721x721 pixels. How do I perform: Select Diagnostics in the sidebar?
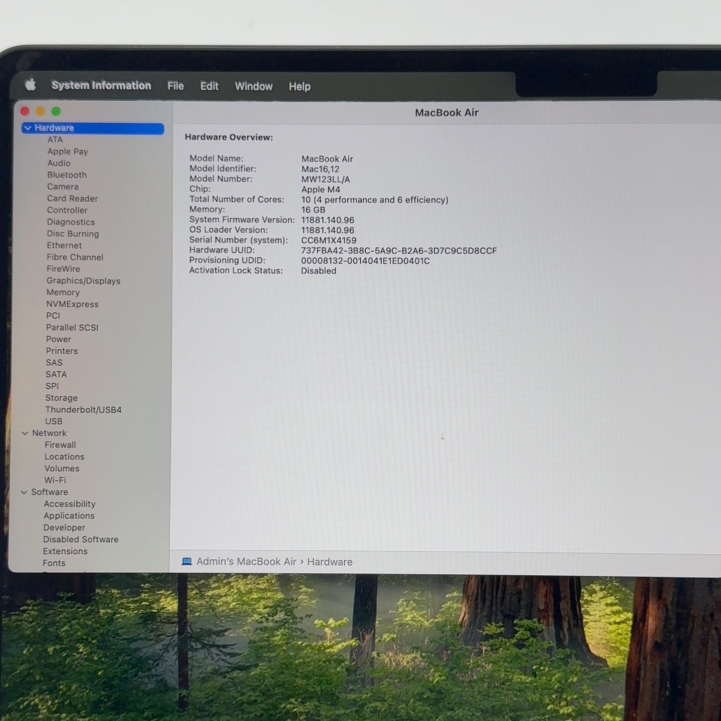[x=71, y=222]
